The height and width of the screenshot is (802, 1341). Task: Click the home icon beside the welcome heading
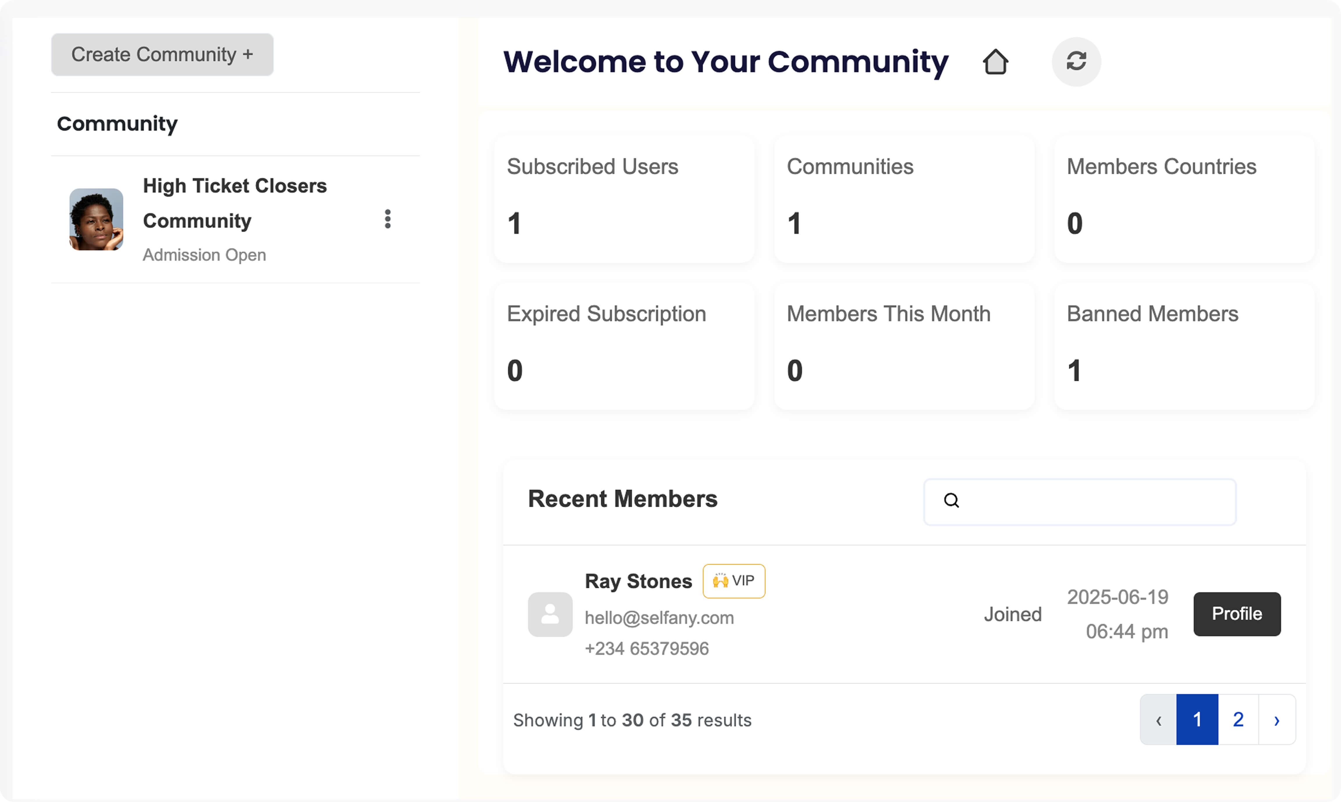coord(995,62)
